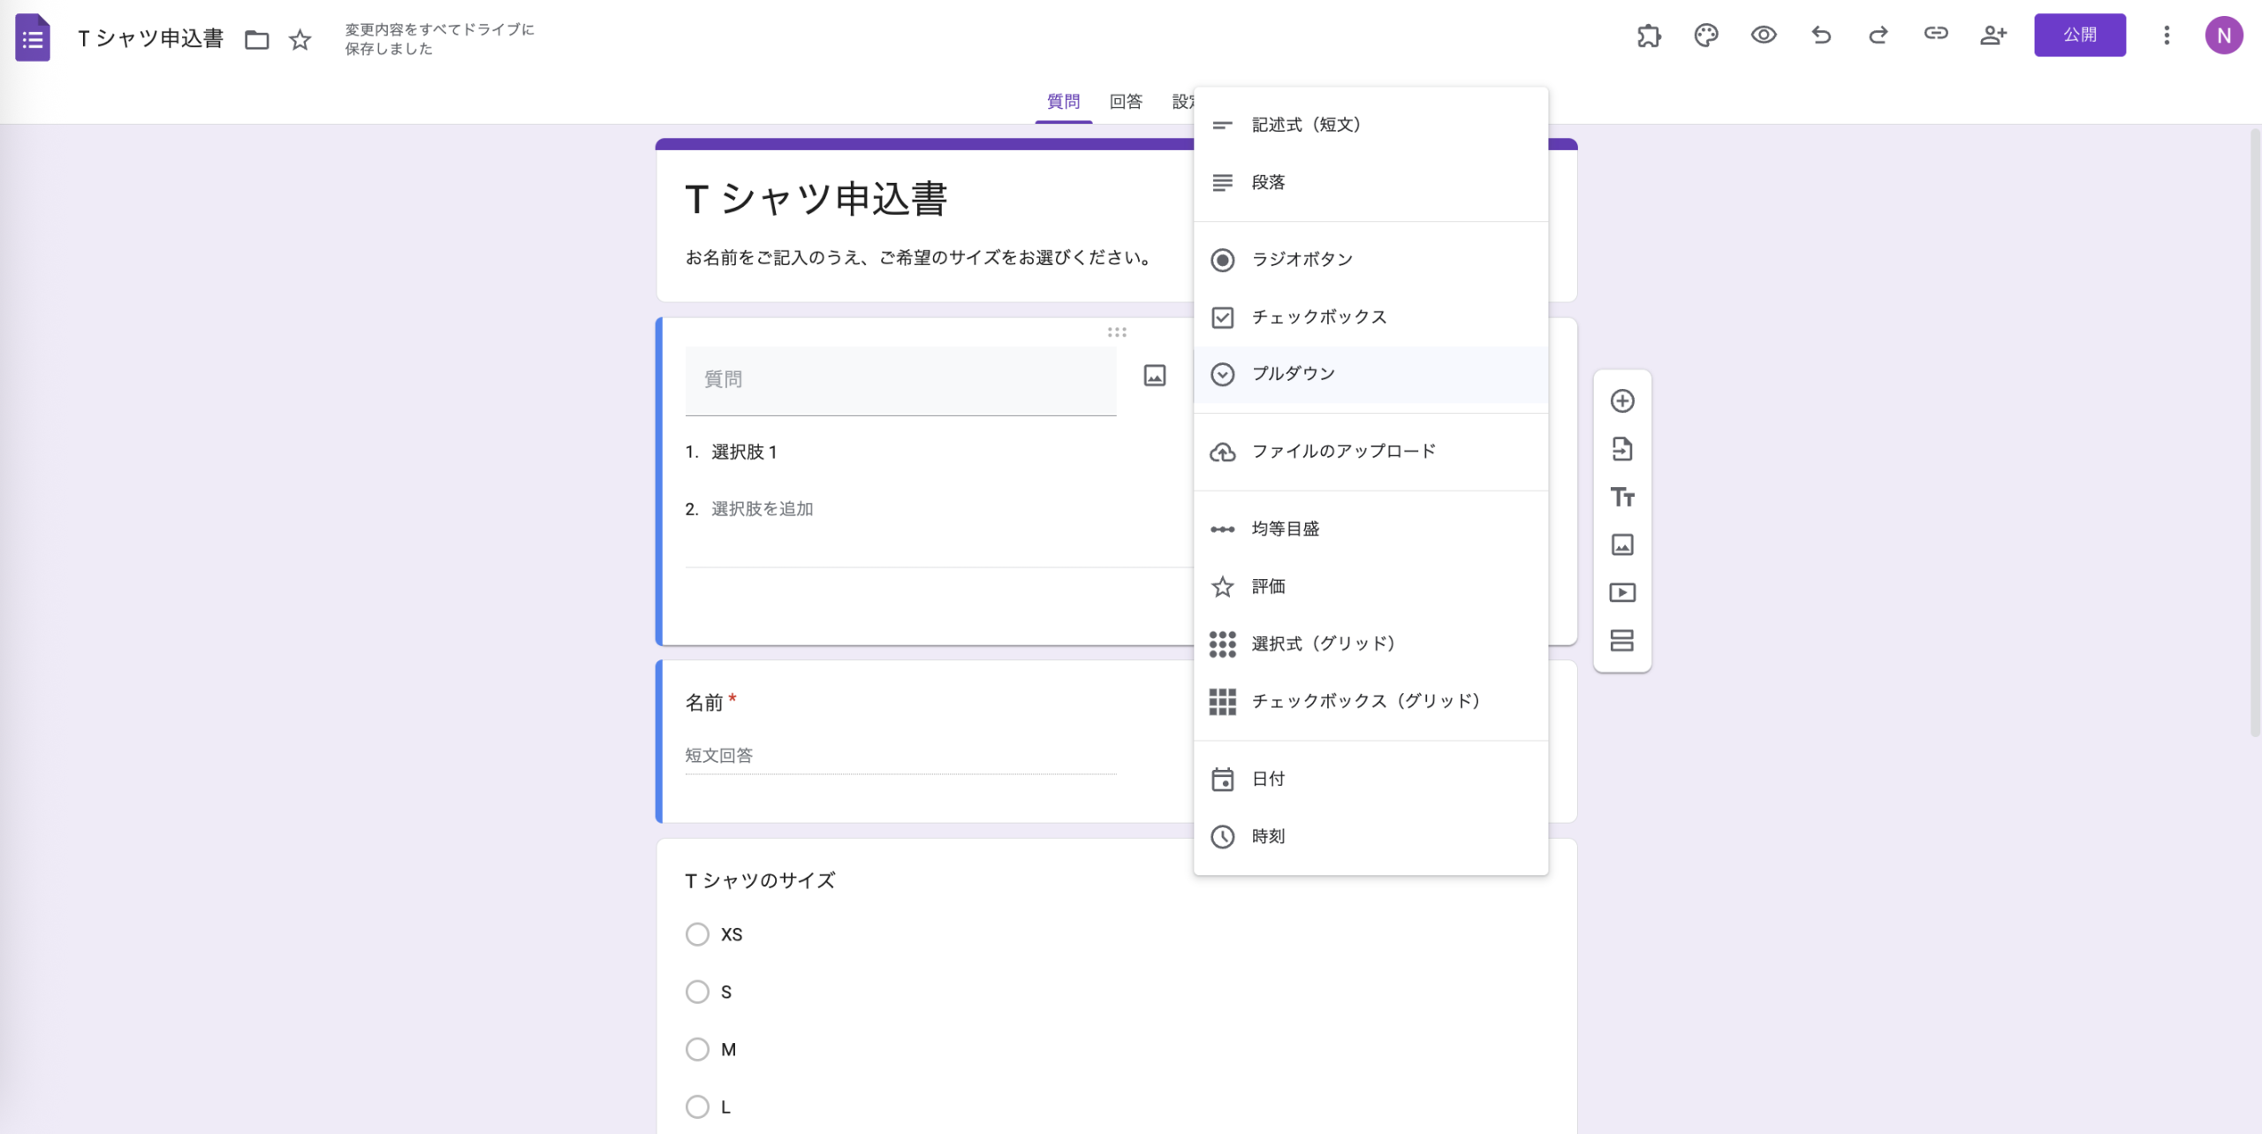Viewport: 2262px width, 1134px height.
Task: Choose プルダウン as the question type
Action: click(1293, 373)
